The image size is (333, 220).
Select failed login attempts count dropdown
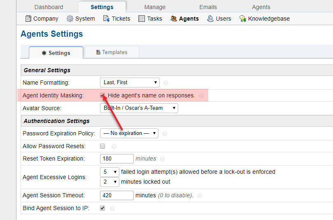point(110,172)
